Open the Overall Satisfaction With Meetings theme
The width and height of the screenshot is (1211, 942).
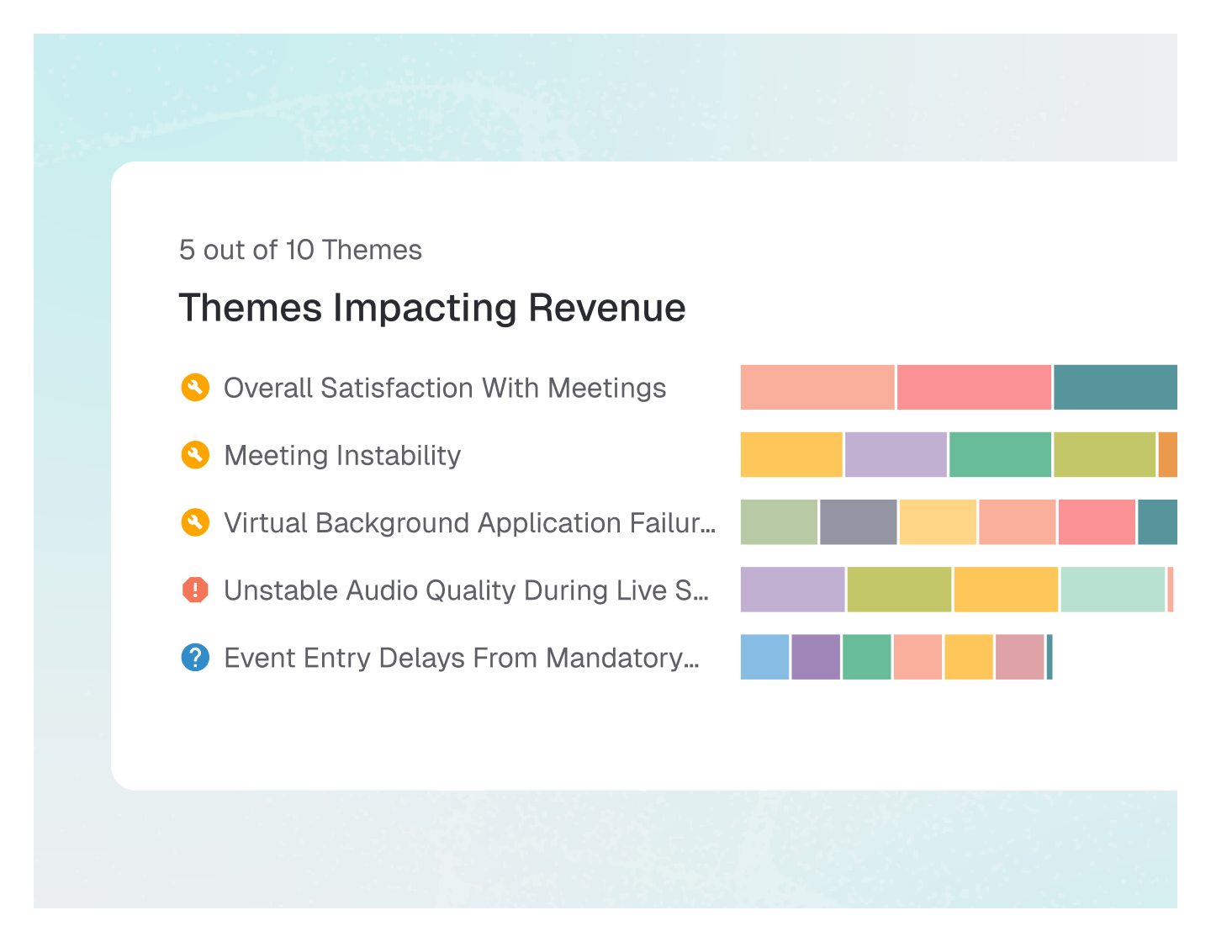445,388
